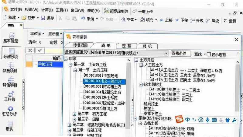The width and height of the screenshot is (243, 137).
Task: Click the paste icon in toolbar
Action: point(74,19)
